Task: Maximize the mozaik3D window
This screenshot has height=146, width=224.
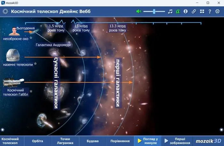Action: tap(208, 3)
